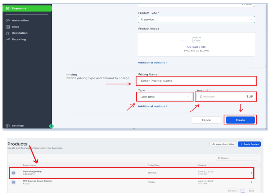Click the Reporting chart icon
Viewport: 270px width, 196px height.
pos(8,39)
